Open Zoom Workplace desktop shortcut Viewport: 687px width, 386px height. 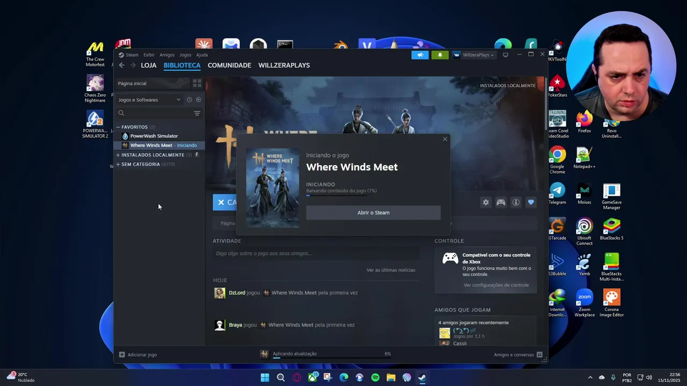point(584,303)
